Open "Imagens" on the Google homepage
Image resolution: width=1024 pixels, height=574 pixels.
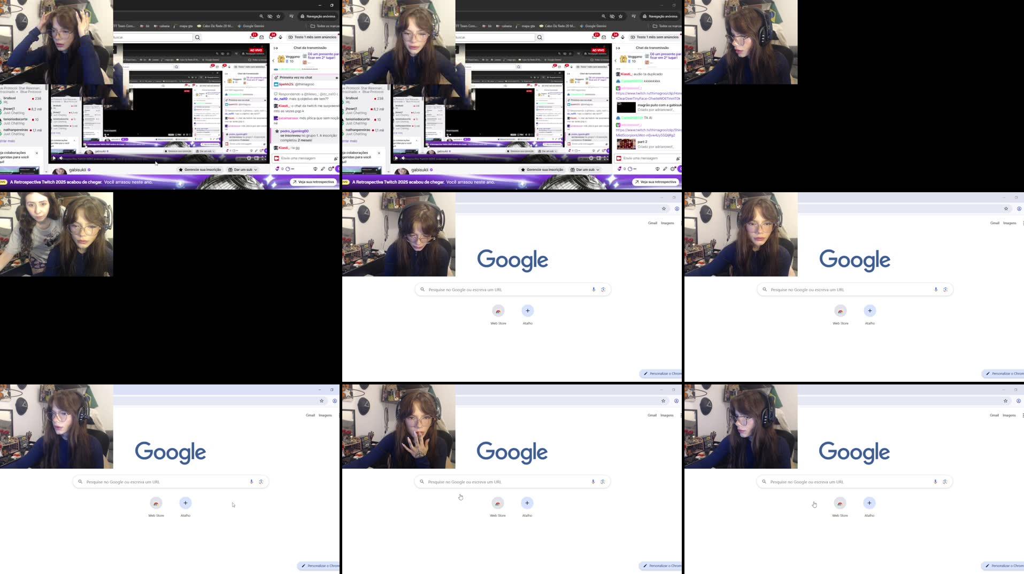[667, 223]
